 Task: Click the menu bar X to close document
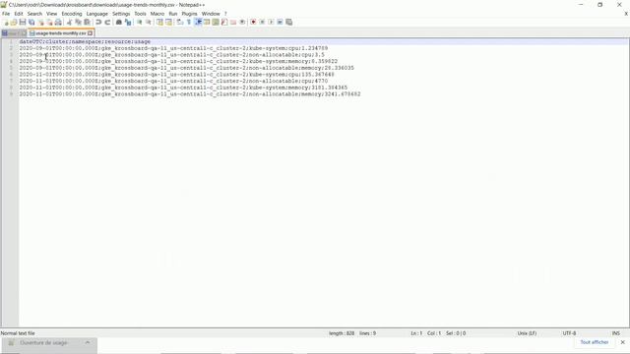point(626,14)
